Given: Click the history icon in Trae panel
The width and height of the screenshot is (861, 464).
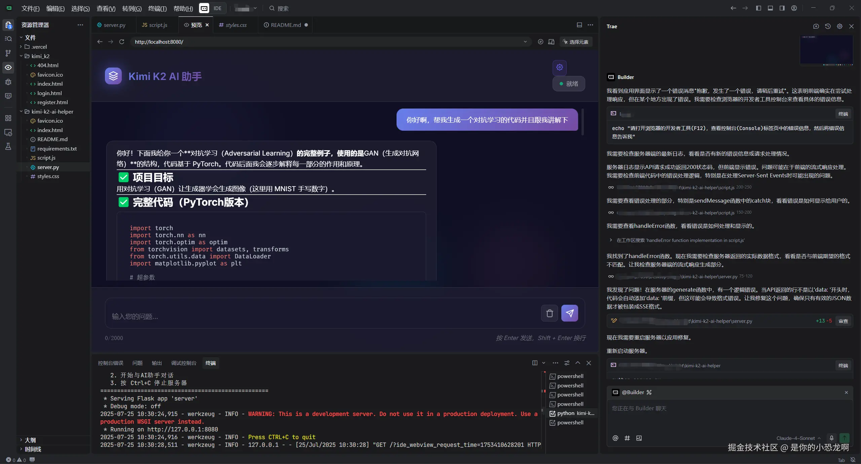Looking at the screenshot, I should coord(828,26).
